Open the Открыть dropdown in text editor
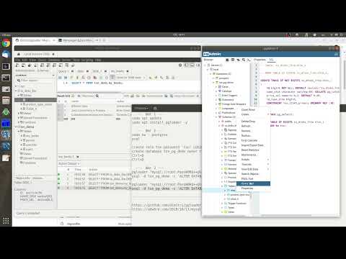 click(141, 109)
